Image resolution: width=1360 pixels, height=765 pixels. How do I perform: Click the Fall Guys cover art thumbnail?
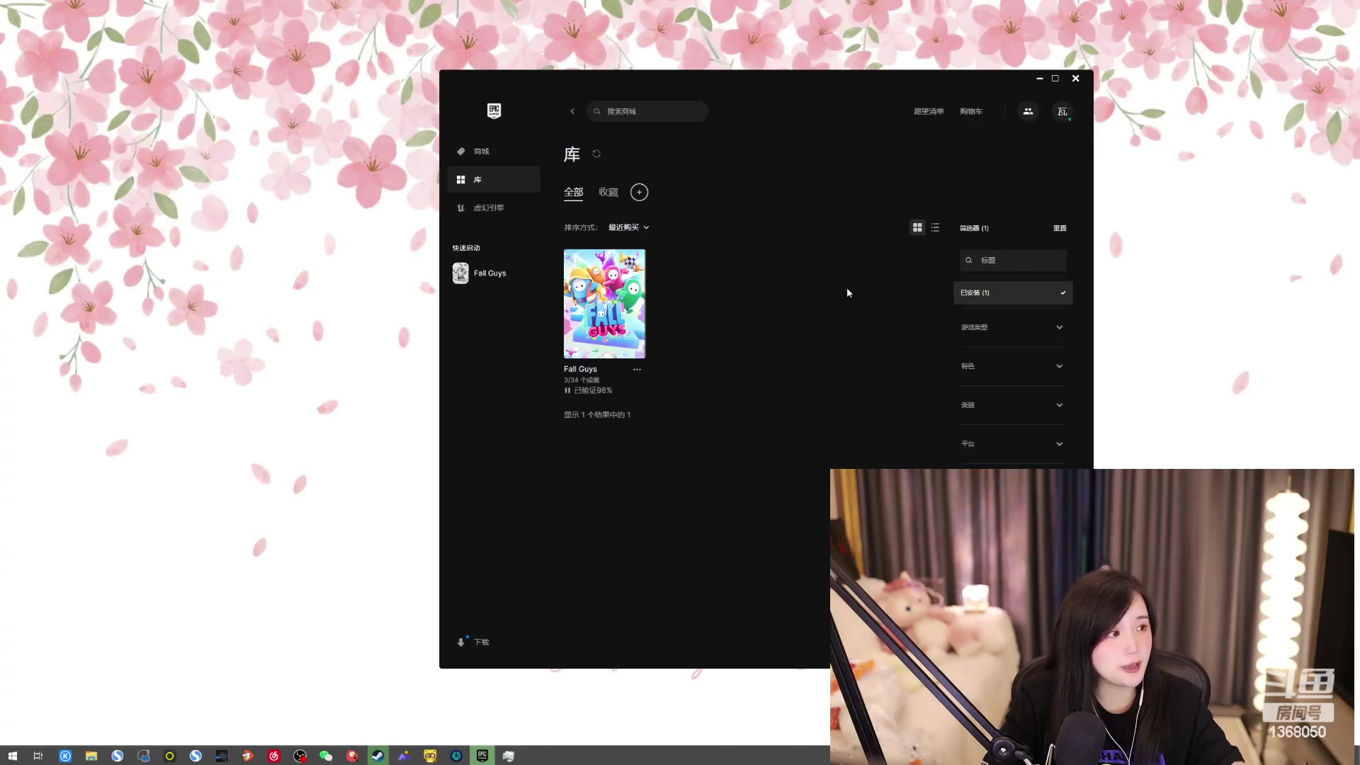click(604, 304)
